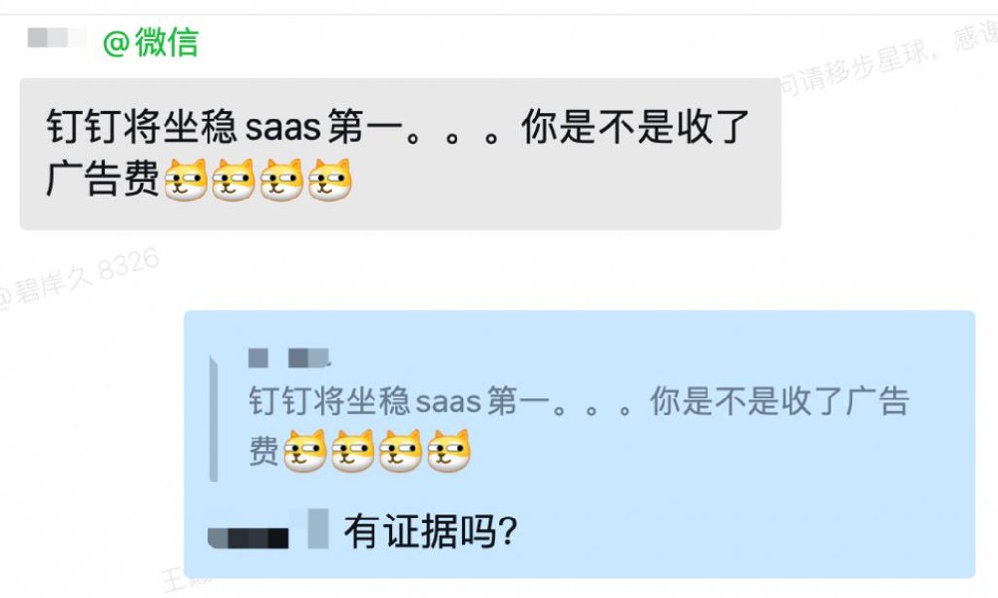The height and width of the screenshot is (598, 998).
Task: Click the blurred mention before 有证据吗?
Action: (267, 530)
